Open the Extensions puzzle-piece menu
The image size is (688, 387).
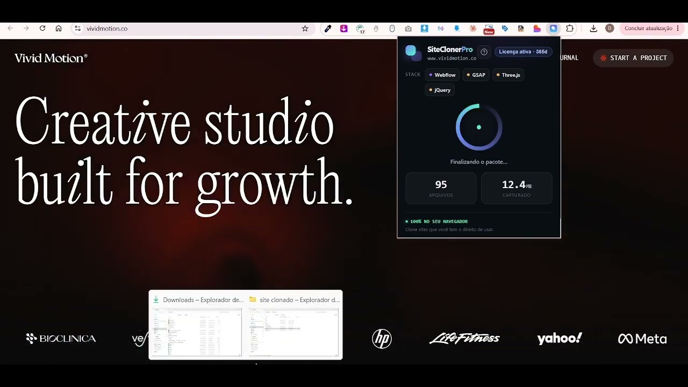pos(570,28)
